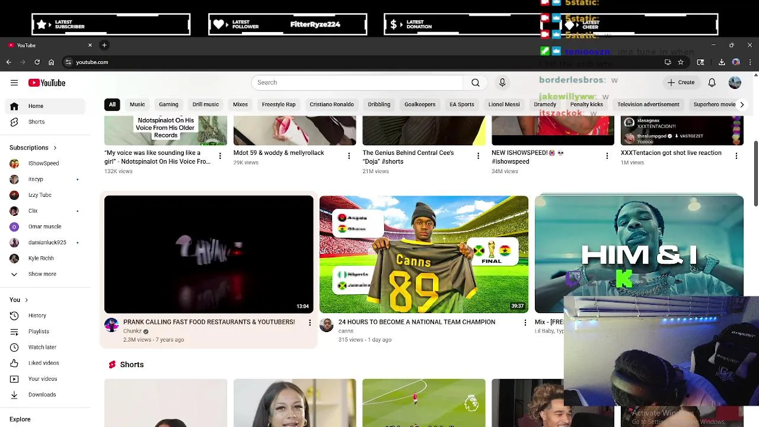Screen dimensions: 759x427
Task: Open the Chunkz channel avatar
Action: pos(111,324)
